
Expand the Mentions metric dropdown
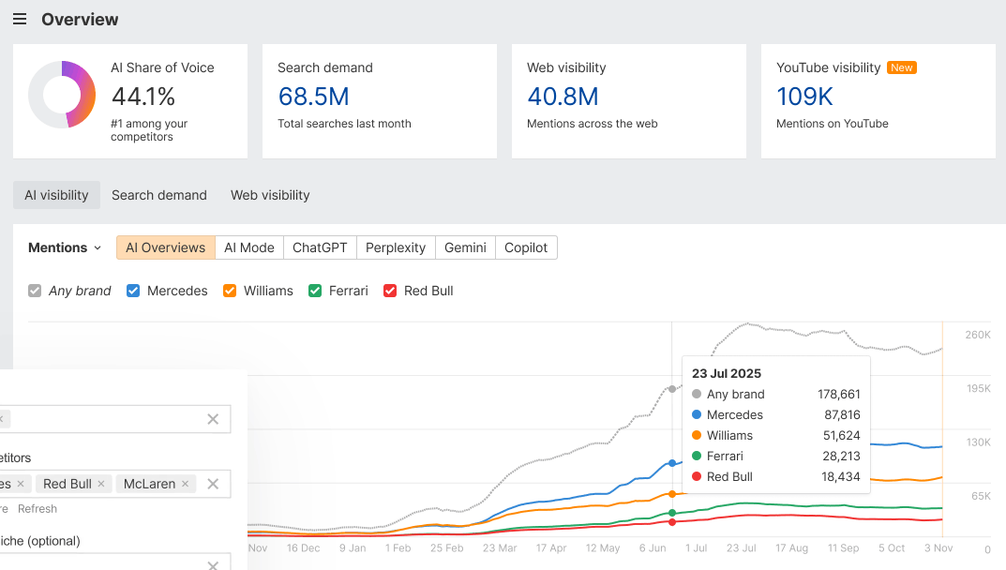coord(65,247)
